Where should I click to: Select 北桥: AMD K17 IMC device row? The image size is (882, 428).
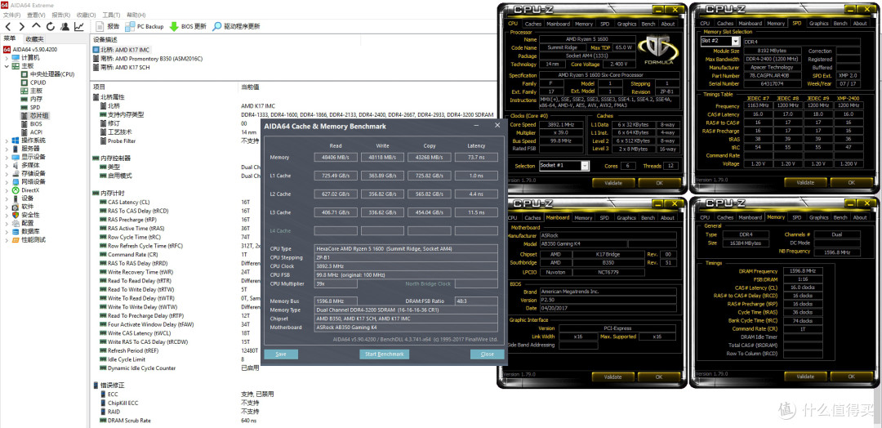click(x=122, y=50)
